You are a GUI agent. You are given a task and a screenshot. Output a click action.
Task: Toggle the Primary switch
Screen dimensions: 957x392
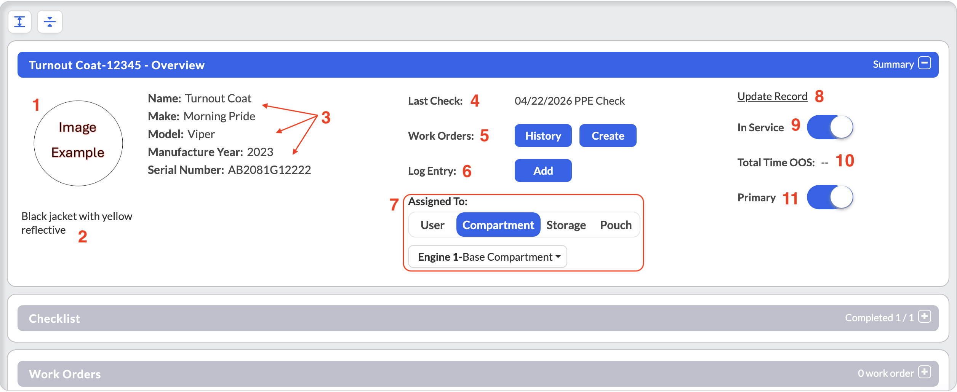830,197
